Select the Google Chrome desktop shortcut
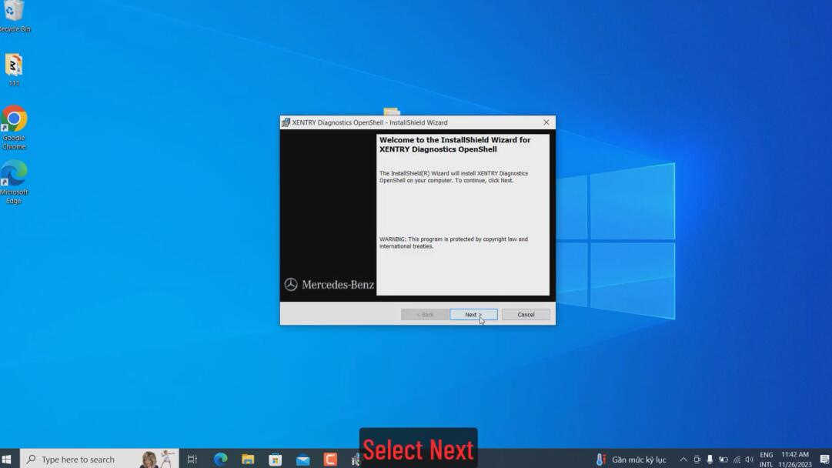The image size is (832, 468). pyautogui.click(x=14, y=128)
